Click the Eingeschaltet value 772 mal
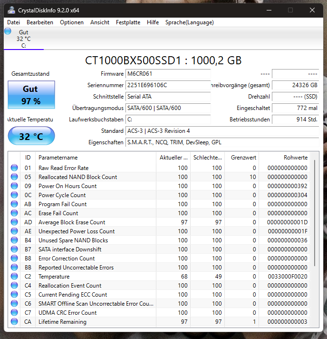 pos(295,108)
